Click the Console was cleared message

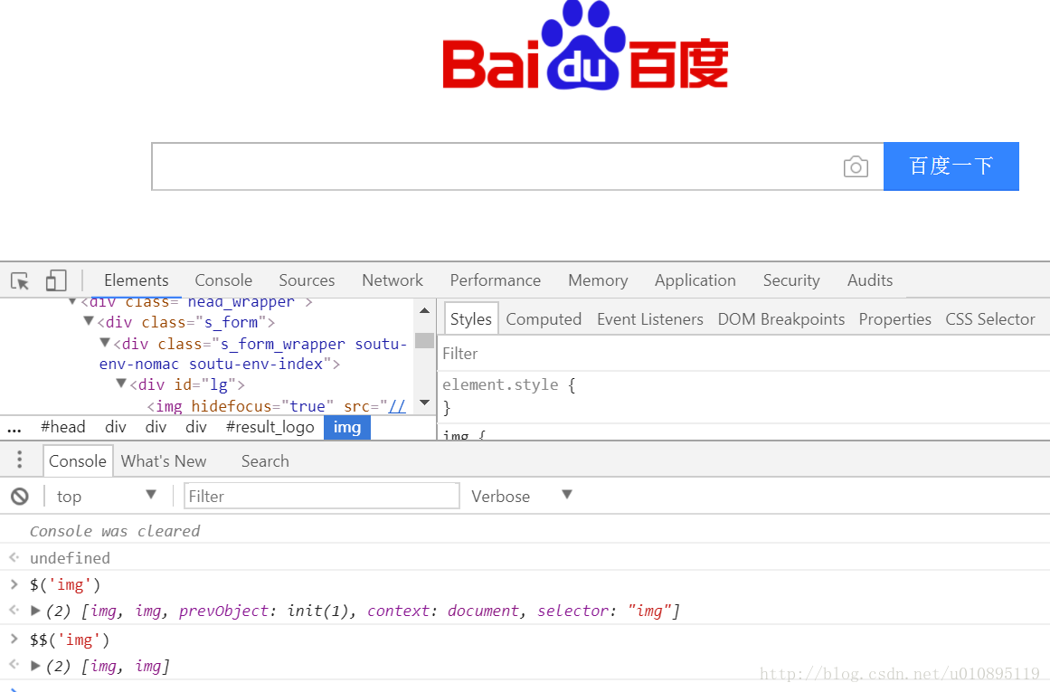point(115,531)
